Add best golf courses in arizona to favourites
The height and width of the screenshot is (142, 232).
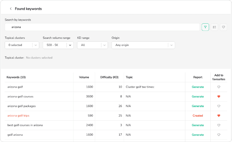(219, 125)
